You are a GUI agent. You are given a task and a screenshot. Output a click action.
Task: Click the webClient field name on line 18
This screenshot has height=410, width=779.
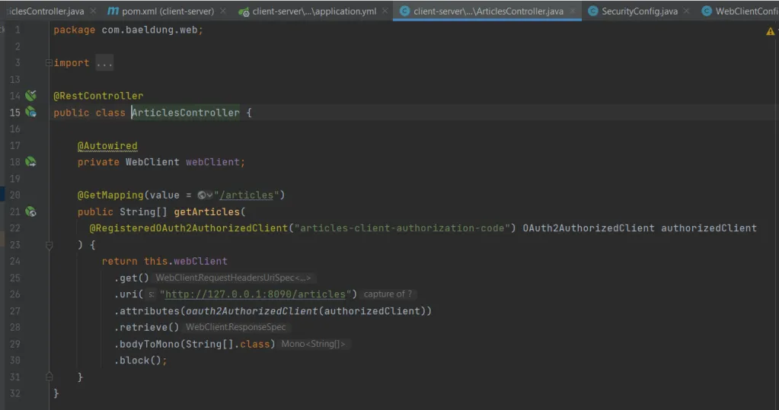tap(212, 162)
